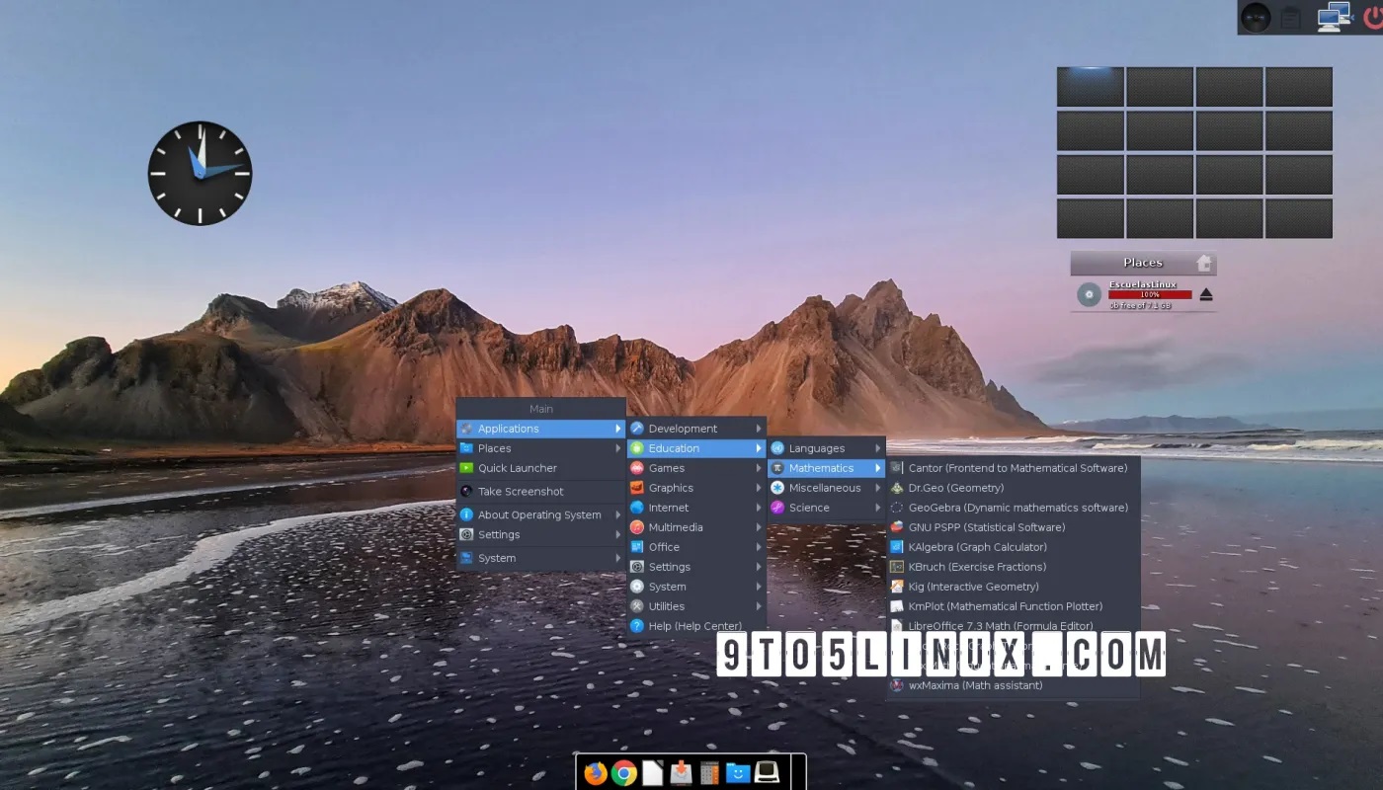The image size is (1383, 790).
Task: Click the installer download-arrow dock icon
Action: point(681,772)
